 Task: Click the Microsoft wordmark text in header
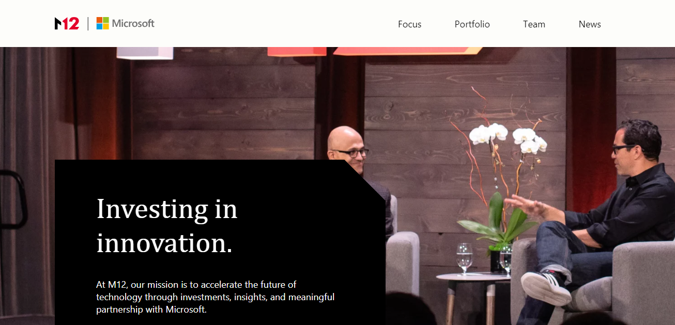tap(133, 23)
